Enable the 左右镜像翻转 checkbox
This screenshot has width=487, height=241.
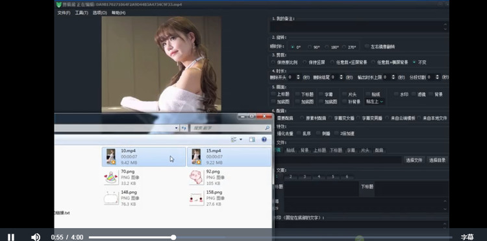pos(367,47)
